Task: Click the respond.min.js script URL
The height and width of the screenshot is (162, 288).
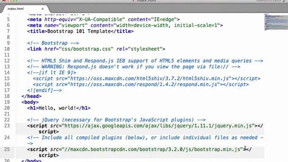Action: (x=144, y=85)
